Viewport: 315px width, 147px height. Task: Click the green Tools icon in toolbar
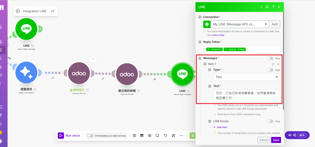(193, 136)
